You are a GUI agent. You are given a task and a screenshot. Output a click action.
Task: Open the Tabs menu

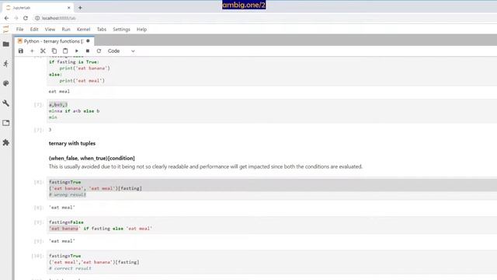pos(102,30)
